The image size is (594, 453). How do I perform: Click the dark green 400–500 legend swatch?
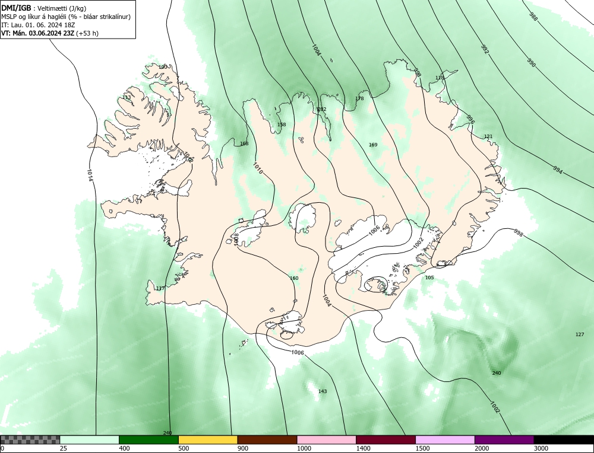coord(148,440)
